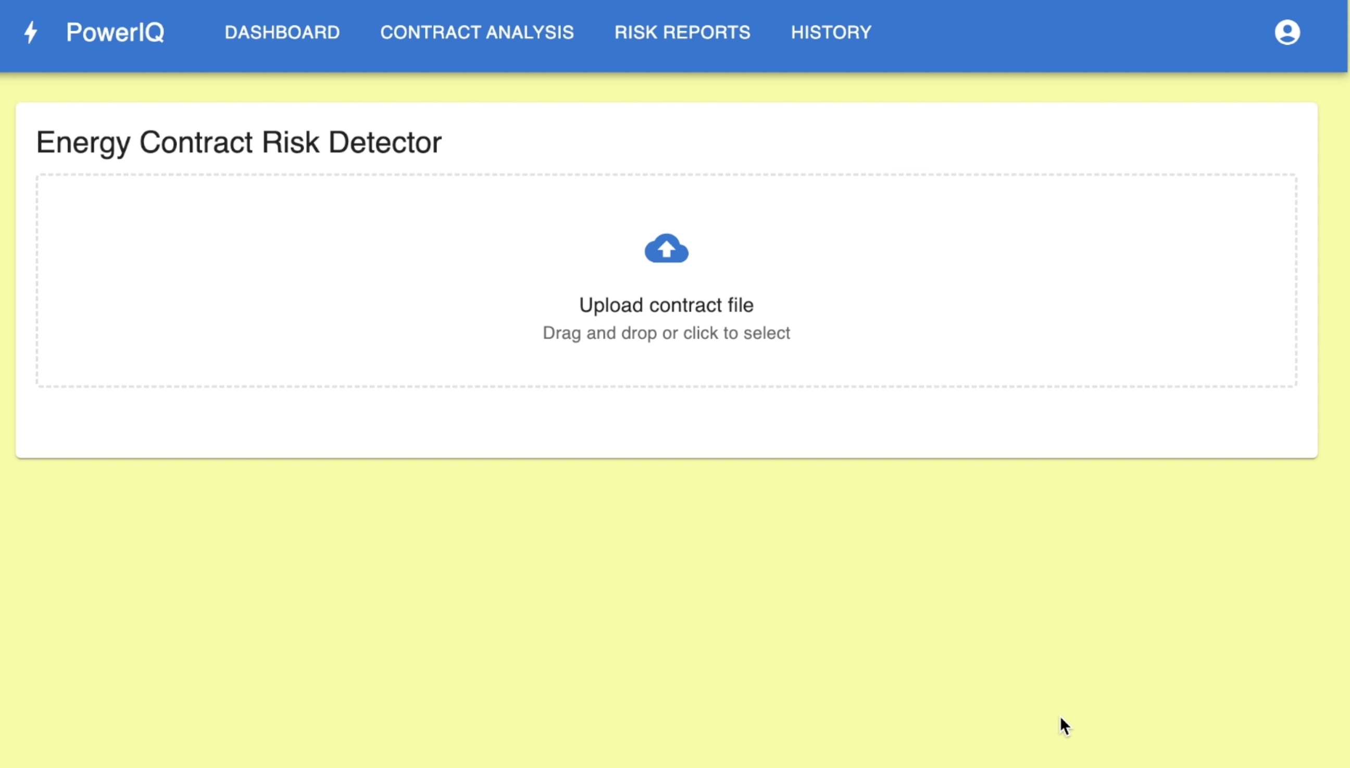This screenshot has height=768, width=1350.
Task: Click white card area below the dropzone
Action: (x=666, y=422)
